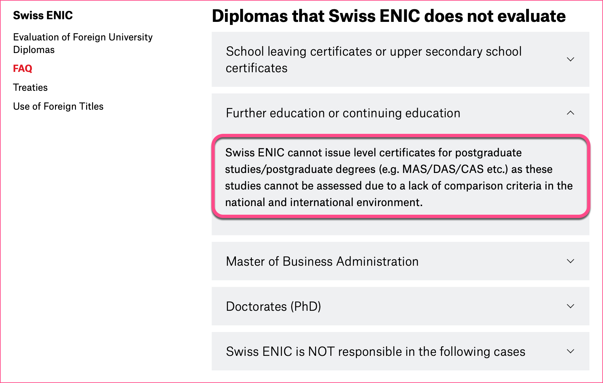
Task: Collapse Further education section using its up chevron
Action: coord(570,113)
